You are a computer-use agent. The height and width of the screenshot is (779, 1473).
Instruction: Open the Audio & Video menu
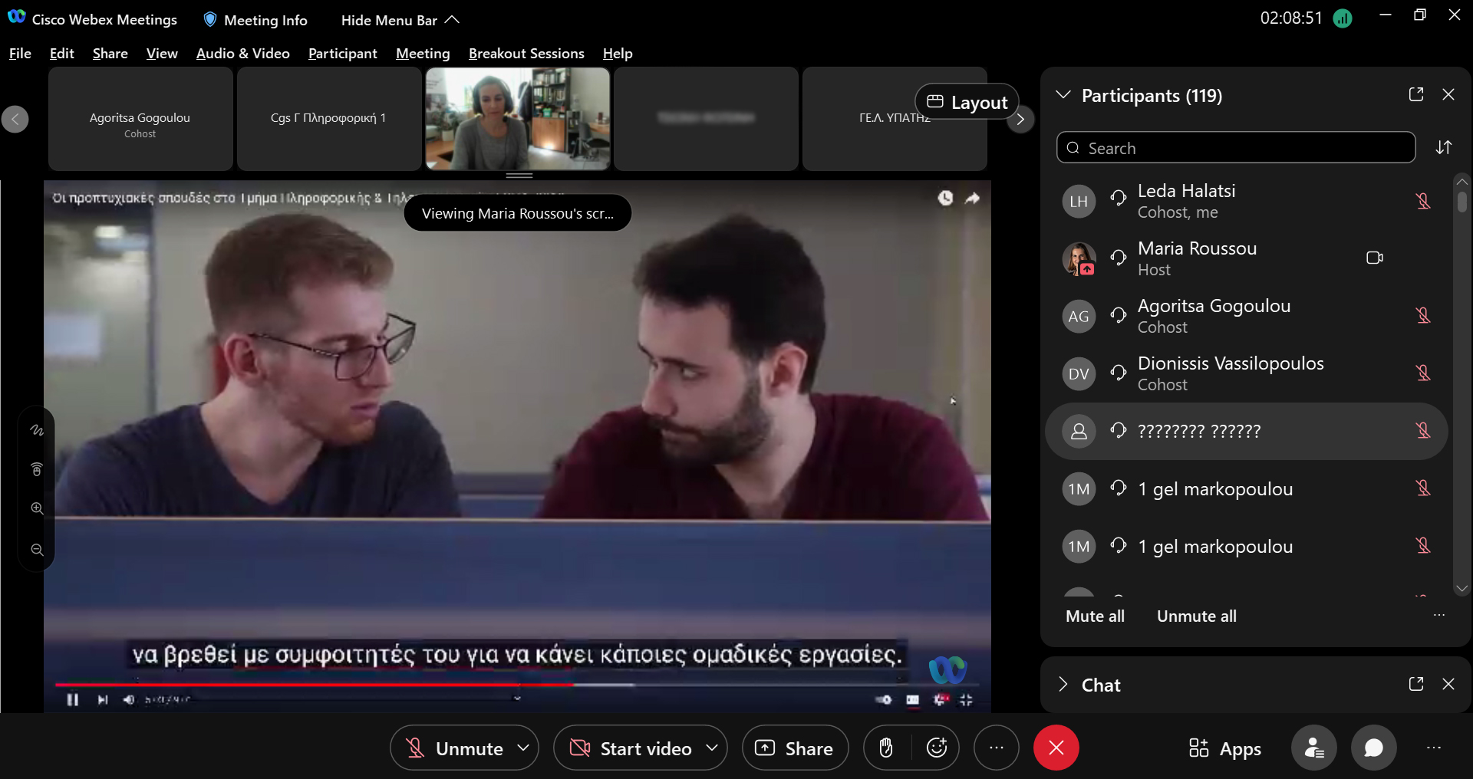coord(242,54)
